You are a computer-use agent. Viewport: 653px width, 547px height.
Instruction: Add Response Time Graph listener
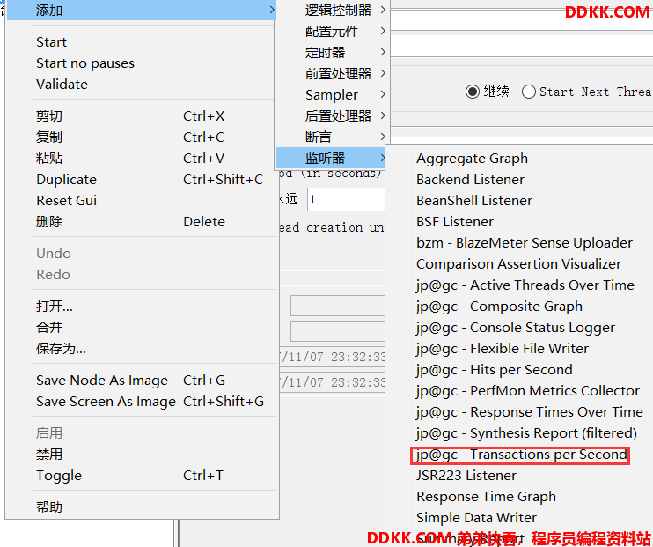coord(486,497)
